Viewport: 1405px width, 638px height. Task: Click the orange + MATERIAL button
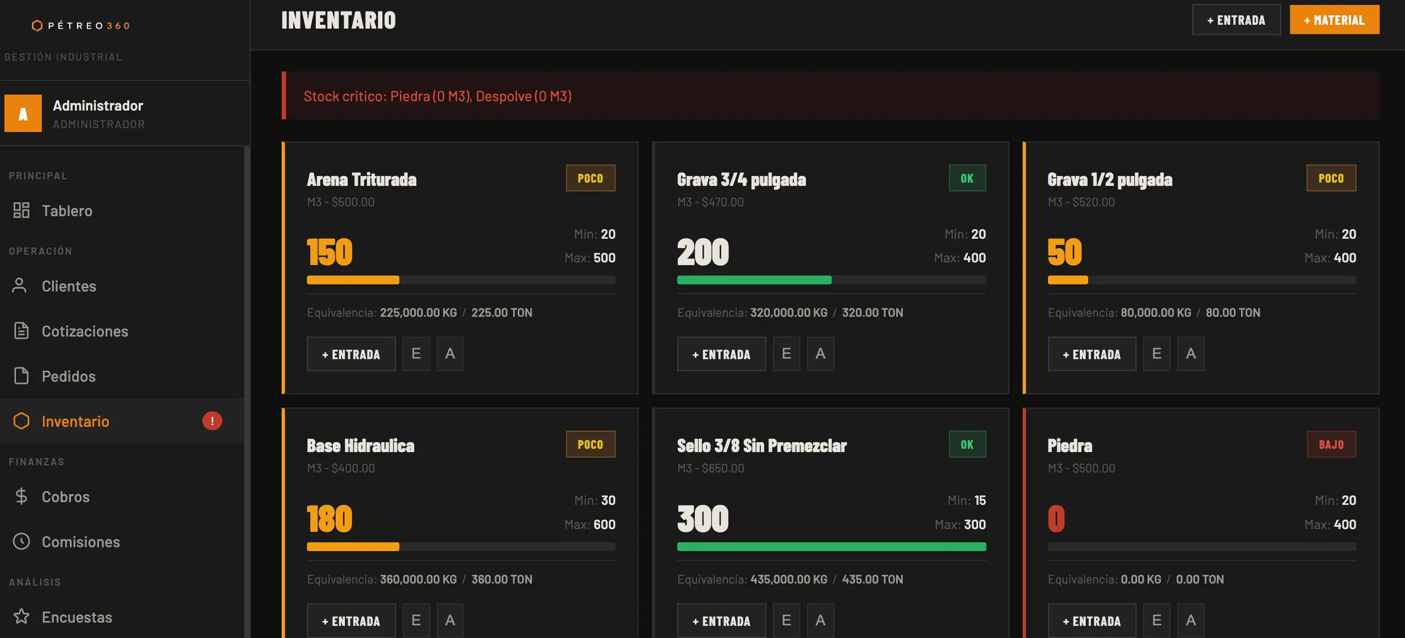pyautogui.click(x=1335, y=20)
